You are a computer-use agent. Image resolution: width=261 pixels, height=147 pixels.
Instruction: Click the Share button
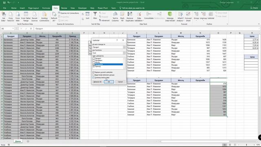coord(254,8)
